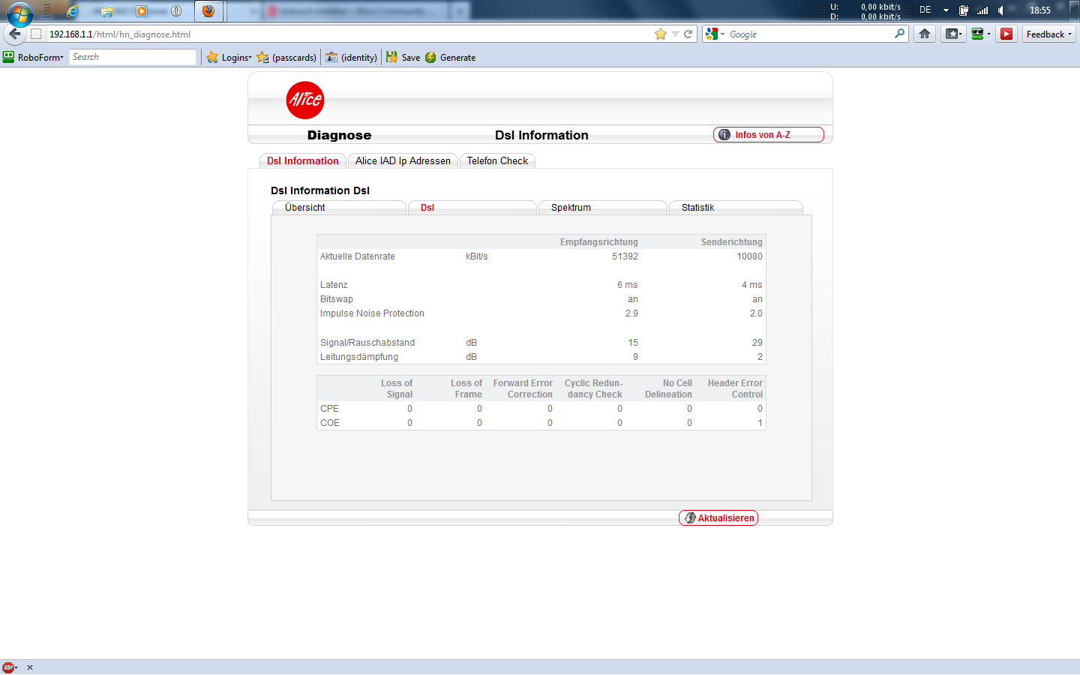This screenshot has height=675, width=1080.
Task: Click the Alice logo
Action: click(x=305, y=100)
